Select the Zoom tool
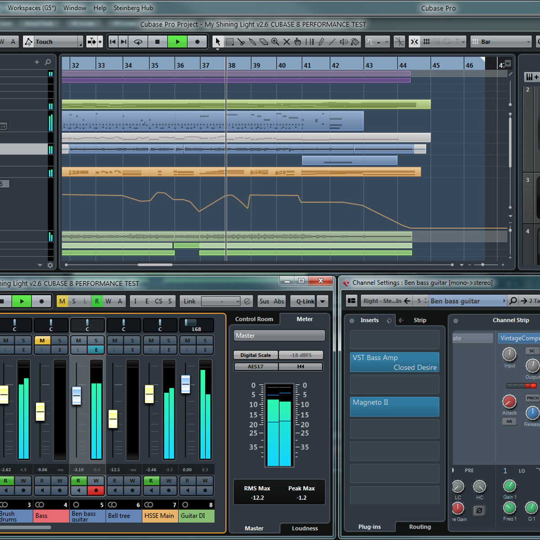The image size is (540, 540). (x=275, y=41)
